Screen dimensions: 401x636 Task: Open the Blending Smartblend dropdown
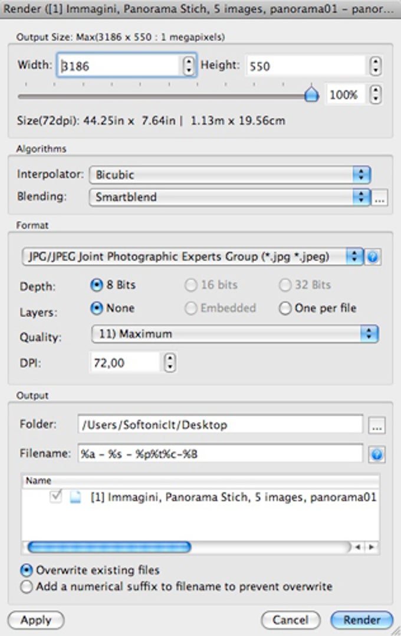click(x=229, y=197)
